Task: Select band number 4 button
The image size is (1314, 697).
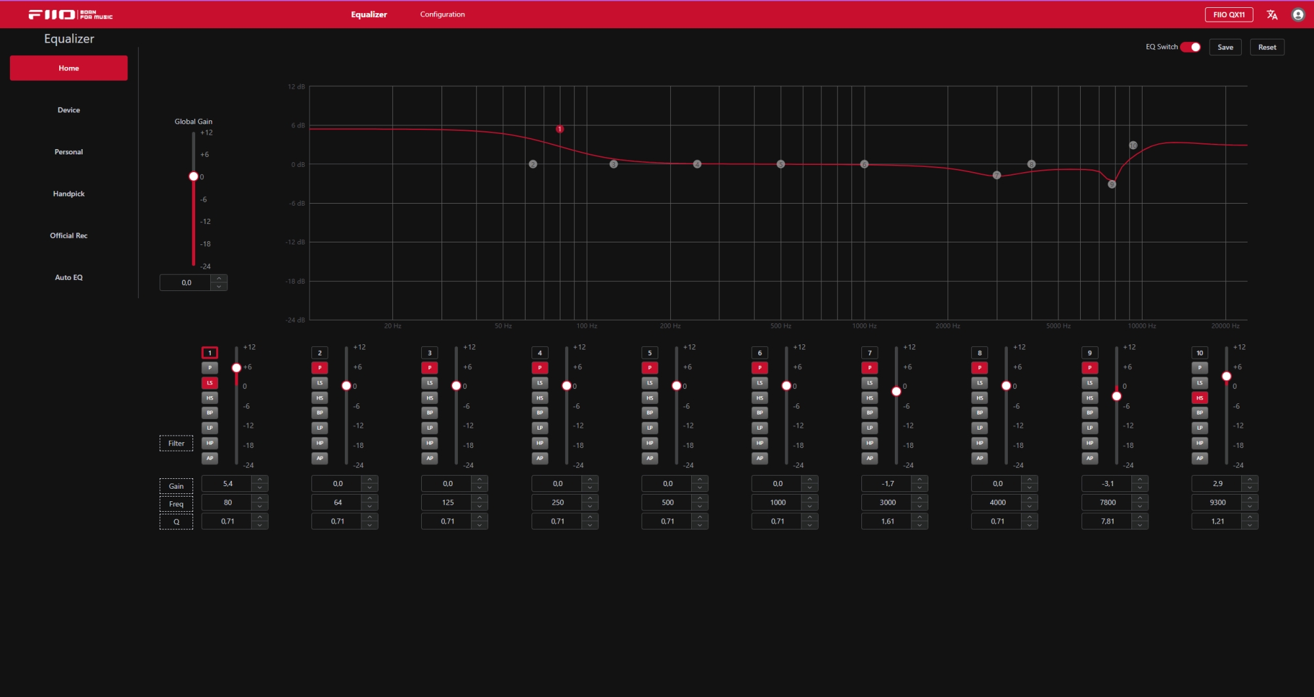Action: 540,353
